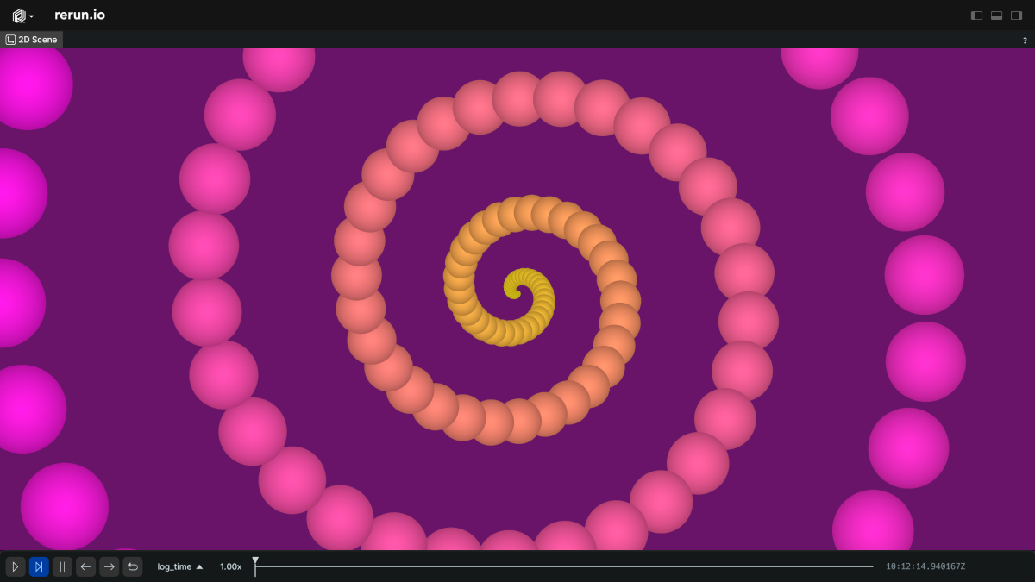This screenshot has width=1035, height=582.
Task: Toggle the right selection panel
Action: pos(1016,16)
